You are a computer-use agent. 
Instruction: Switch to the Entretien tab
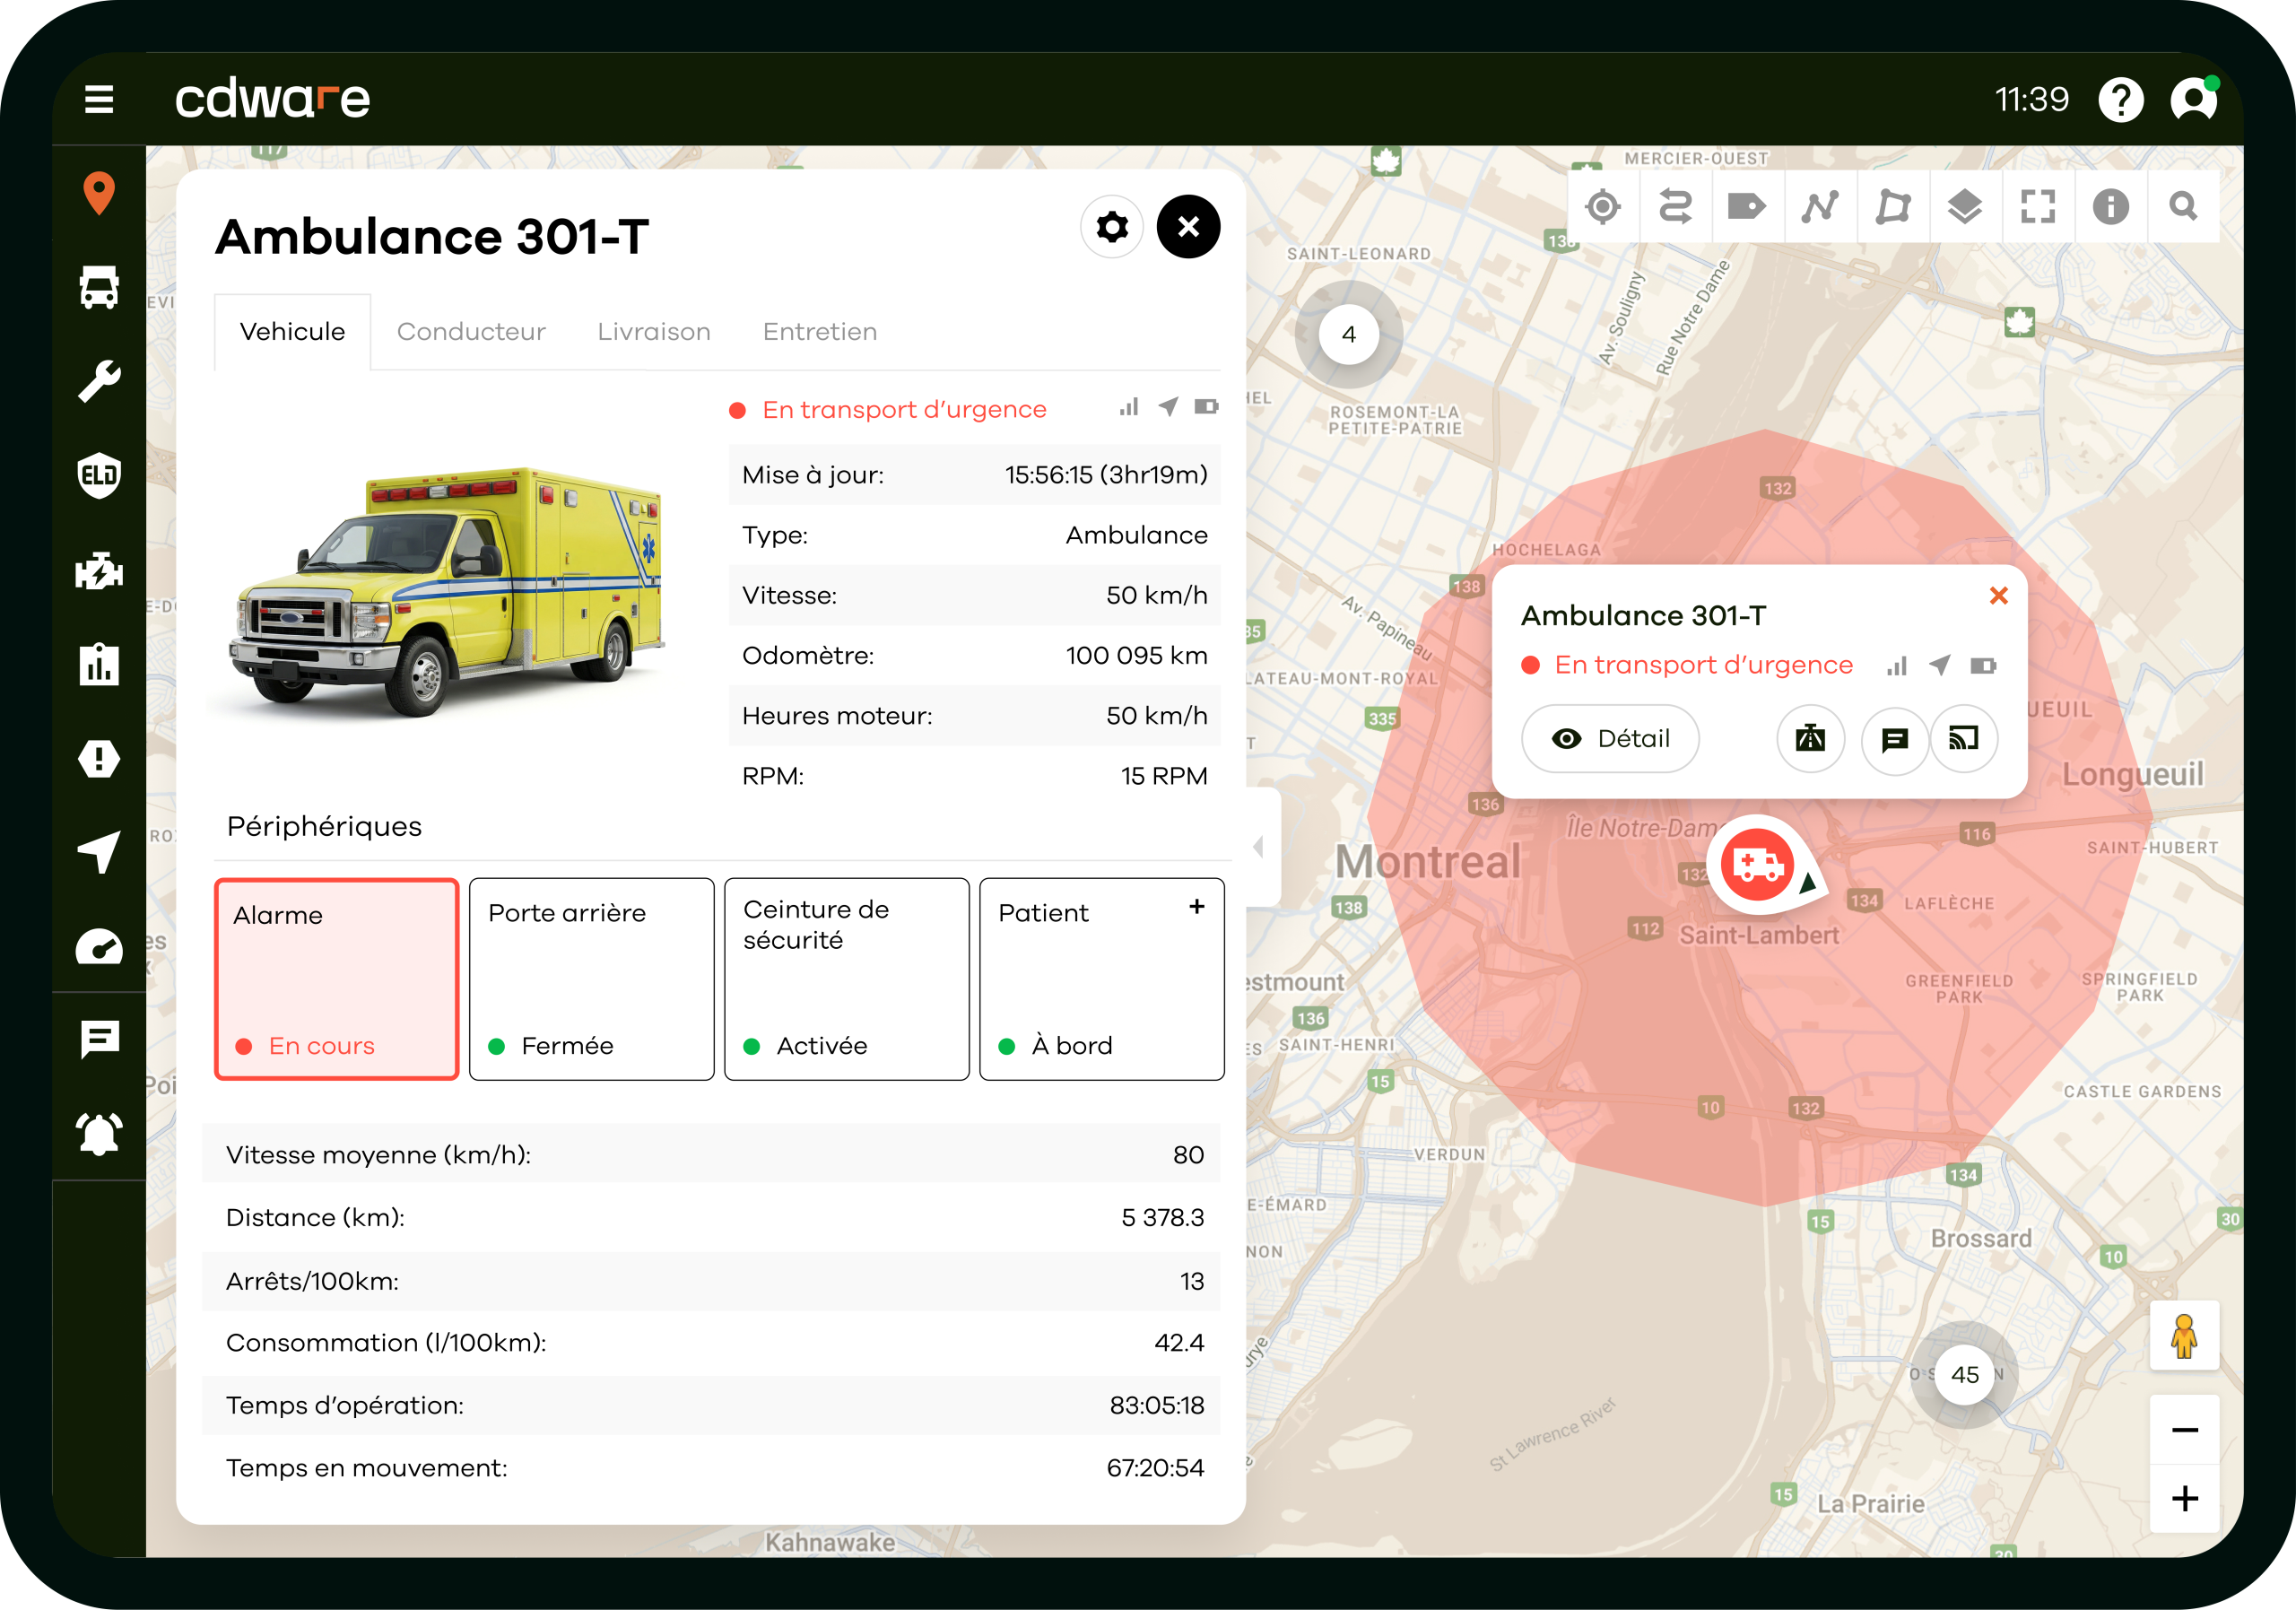(819, 332)
